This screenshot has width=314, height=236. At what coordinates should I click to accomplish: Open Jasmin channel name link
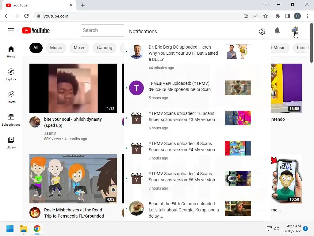50,133
